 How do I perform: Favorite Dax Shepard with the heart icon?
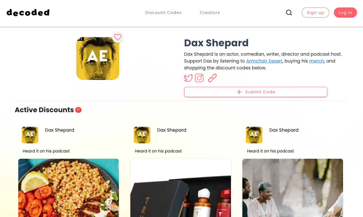(x=118, y=37)
